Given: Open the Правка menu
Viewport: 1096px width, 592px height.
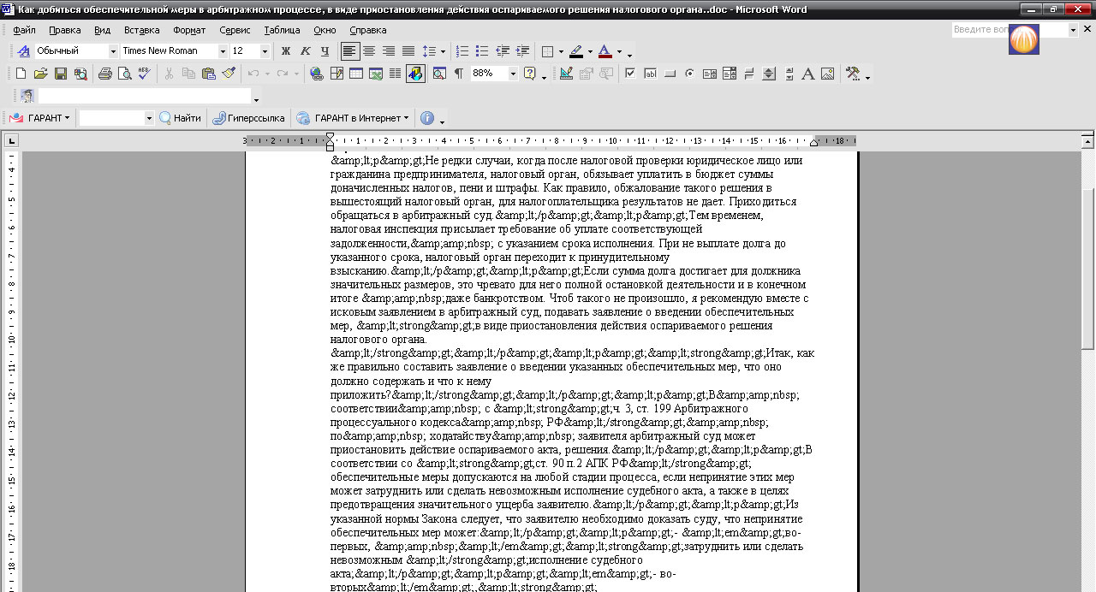Looking at the screenshot, I should tap(64, 30).
